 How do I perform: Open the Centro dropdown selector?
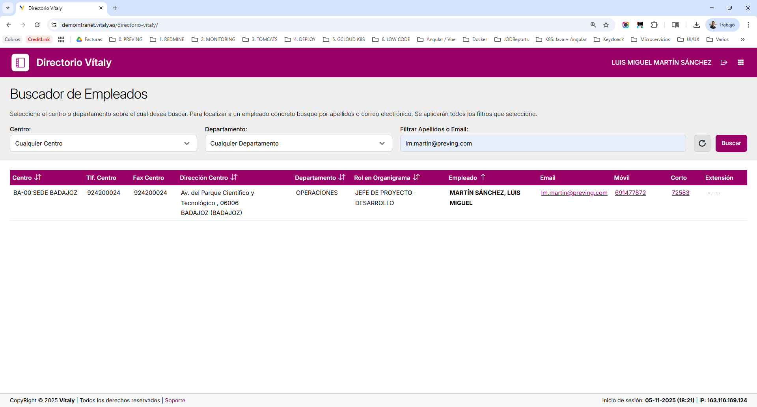tap(103, 144)
